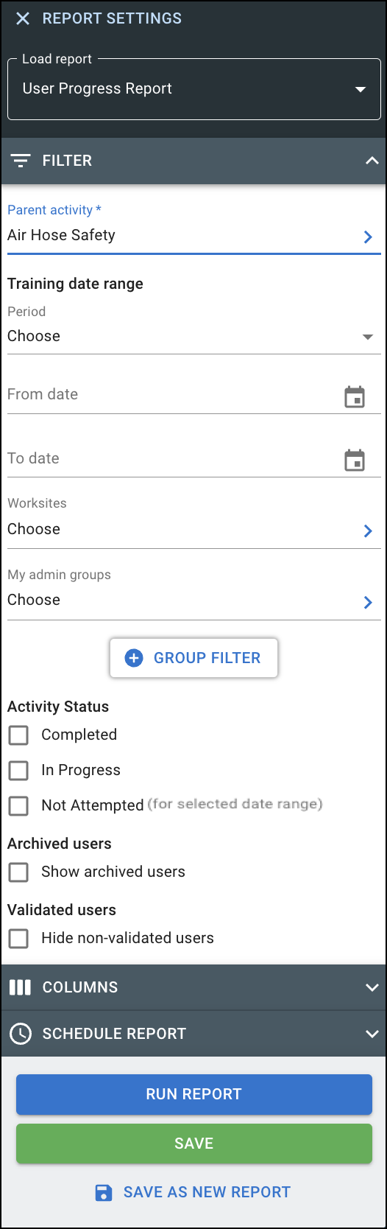The height and width of the screenshot is (1229, 387).
Task: Click the Columns bars icon
Action: coord(20,987)
